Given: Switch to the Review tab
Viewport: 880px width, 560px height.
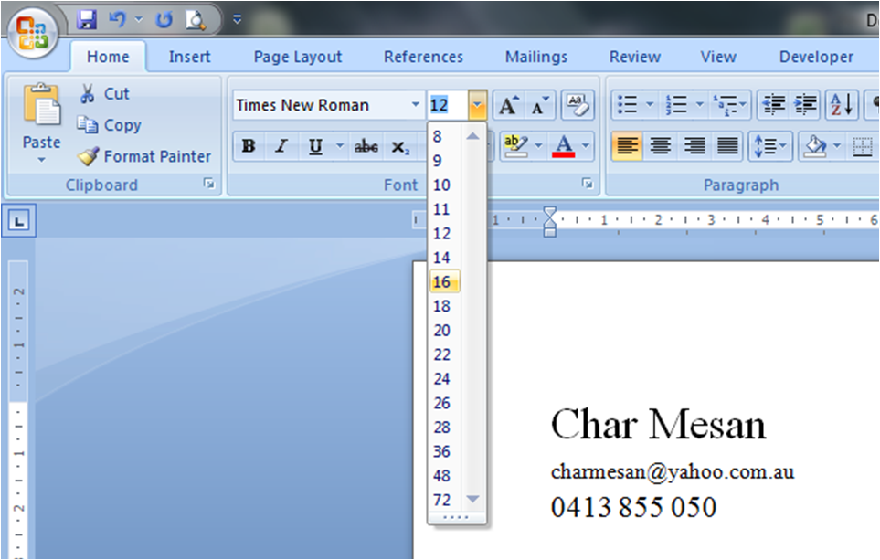Looking at the screenshot, I should (x=635, y=57).
